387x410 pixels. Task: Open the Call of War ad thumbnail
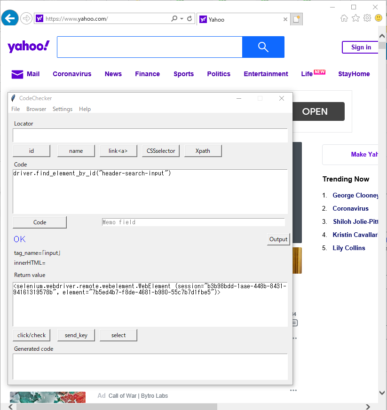(x=47, y=397)
